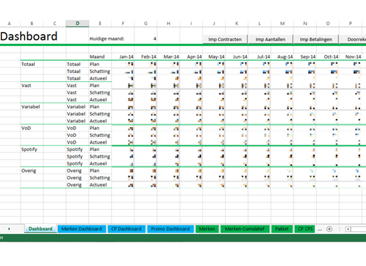366x266 pixels.
Task: Switch to the Merken sheet tab
Action: (207, 229)
